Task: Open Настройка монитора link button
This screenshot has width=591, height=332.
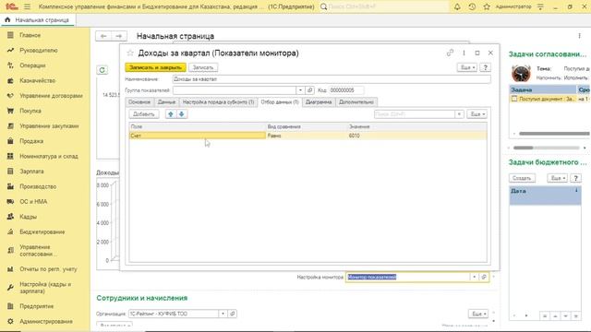Action: [x=484, y=277]
